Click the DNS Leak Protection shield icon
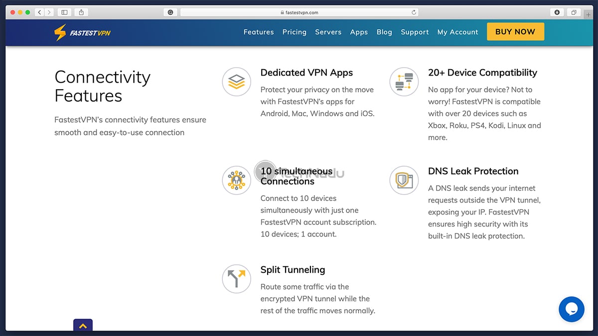The width and height of the screenshot is (598, 336). click(x=404, y=180)
